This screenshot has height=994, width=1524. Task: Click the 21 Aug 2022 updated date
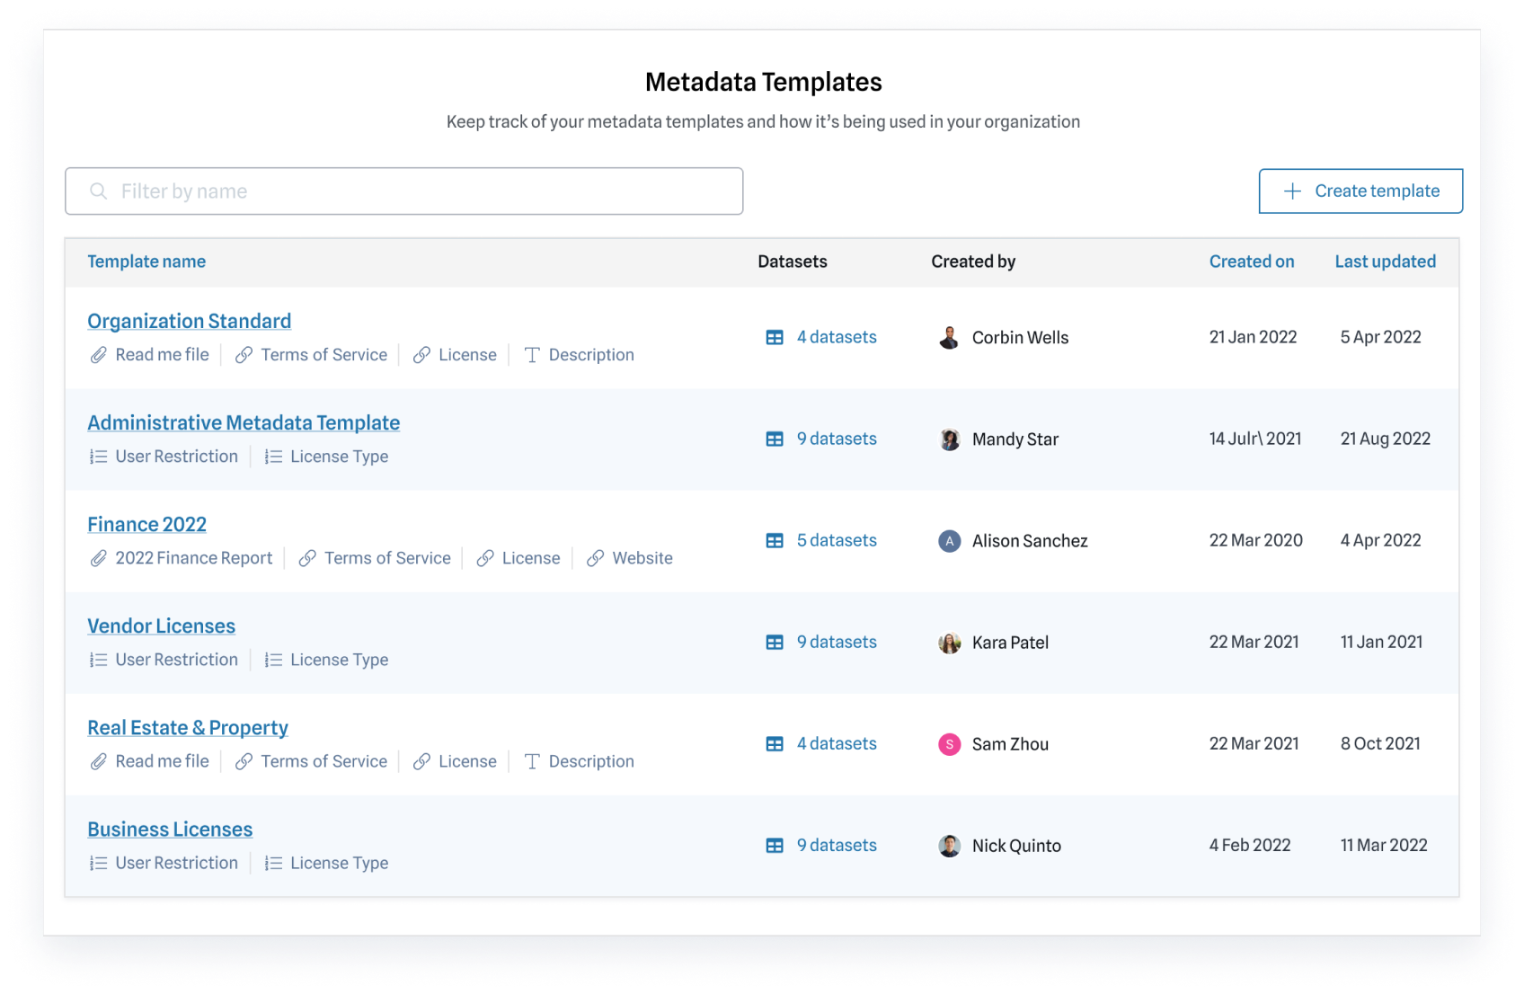click(1385, 439)
